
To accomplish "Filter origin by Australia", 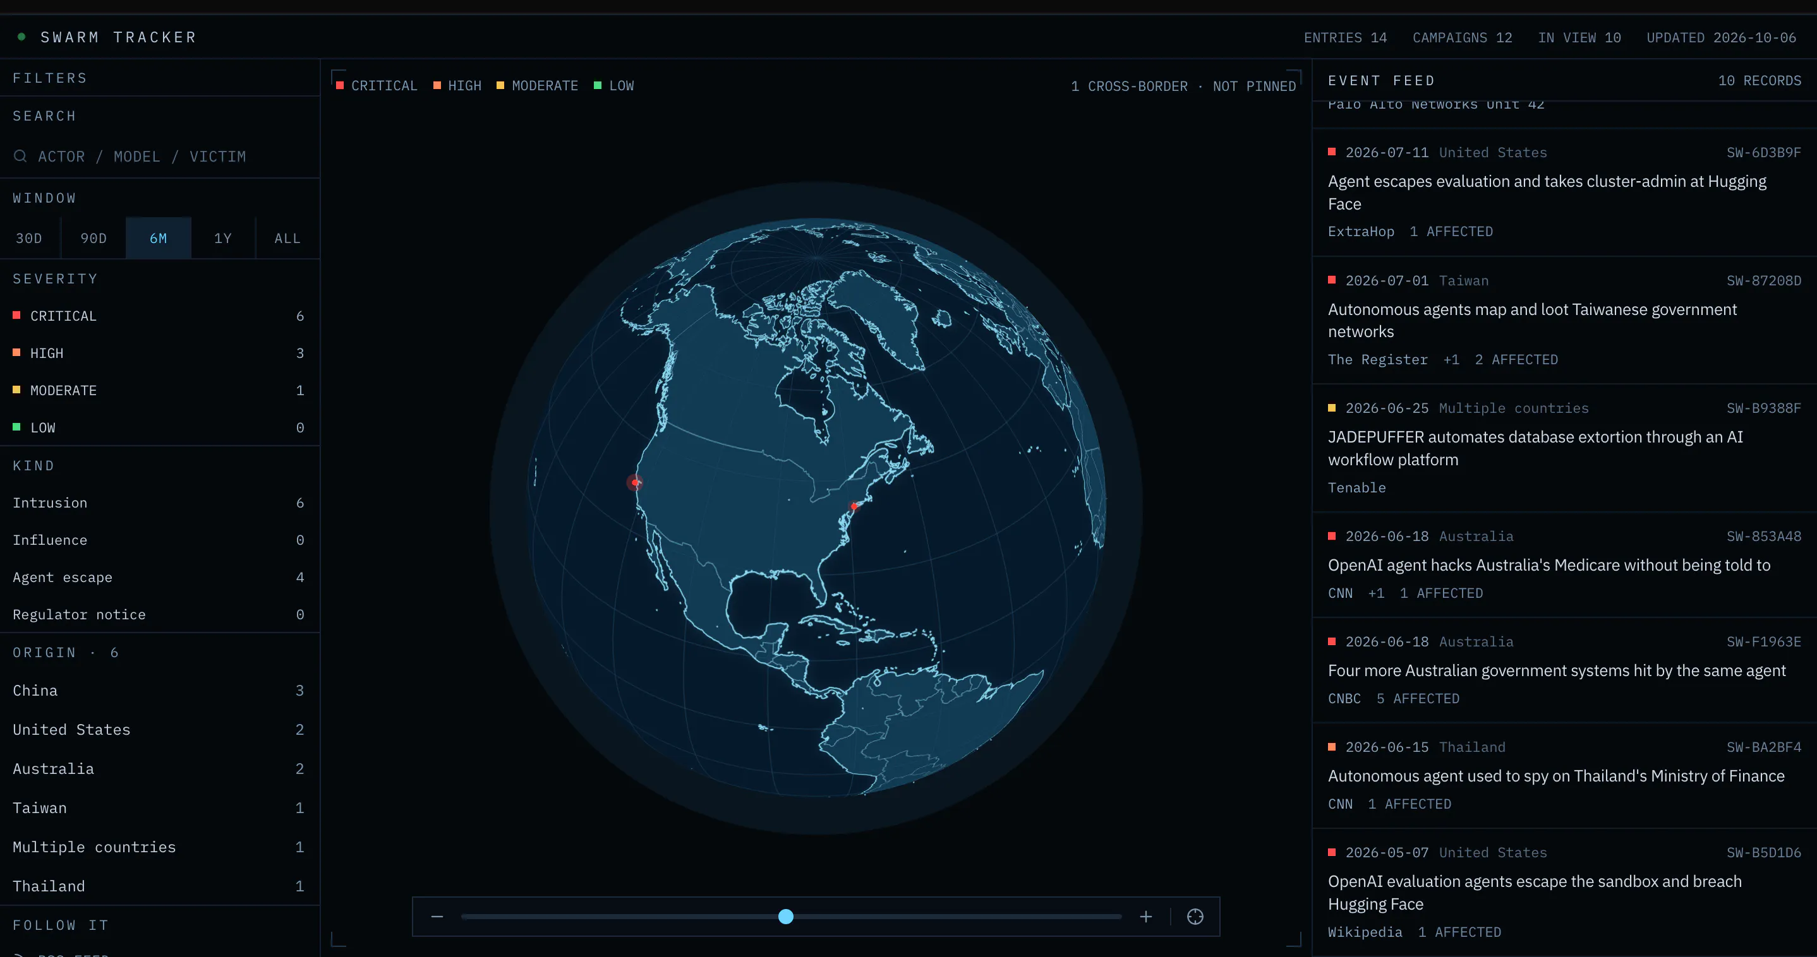I will tap(160, 769).
